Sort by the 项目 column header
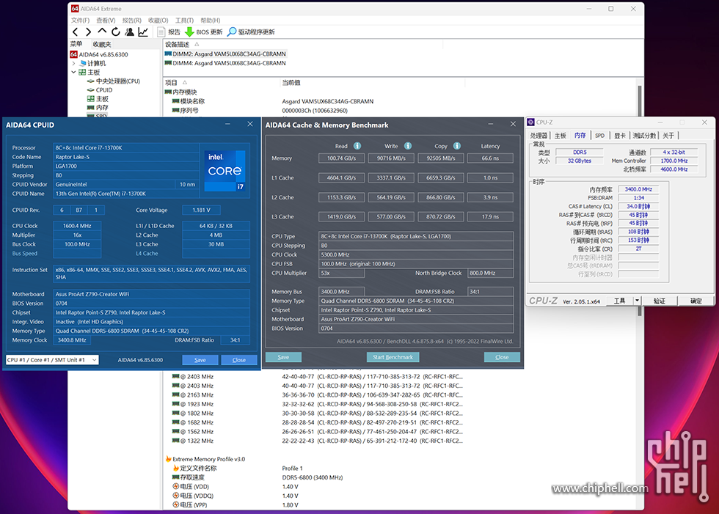The image size is (719, 514). point(222,82)
